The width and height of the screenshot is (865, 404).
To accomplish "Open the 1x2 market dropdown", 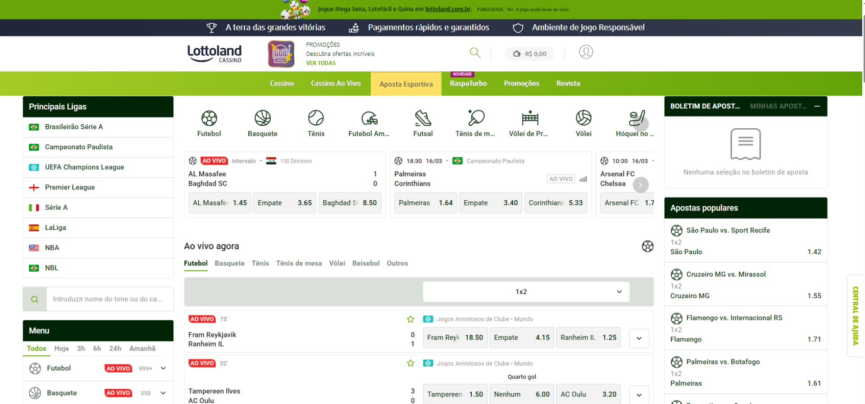I will point(526,292).
